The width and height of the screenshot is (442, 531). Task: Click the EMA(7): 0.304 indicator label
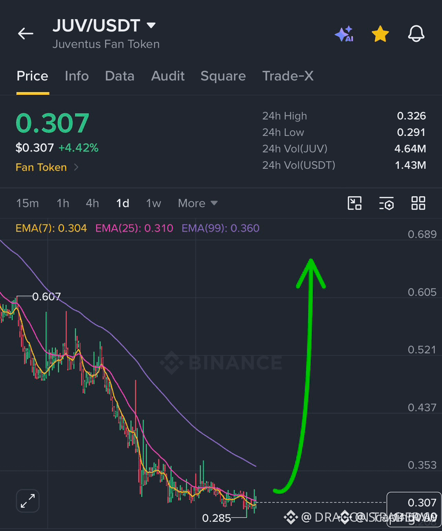[x=51, y=228]
